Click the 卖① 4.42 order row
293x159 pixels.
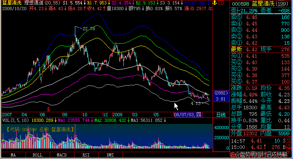tap(260, 43)
